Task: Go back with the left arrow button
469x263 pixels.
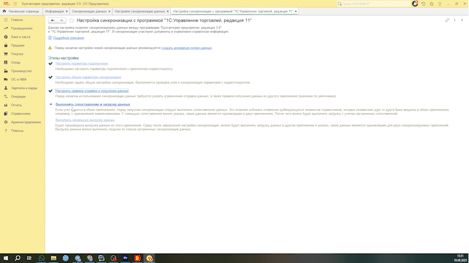Action: coord(53,20)
